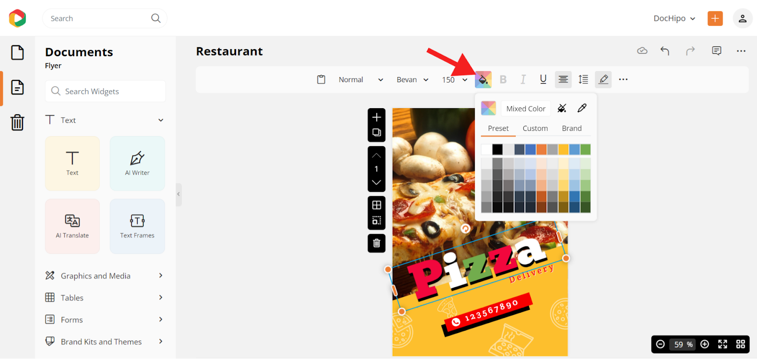Pick the orange preset color swatch

tap(541, 149)
